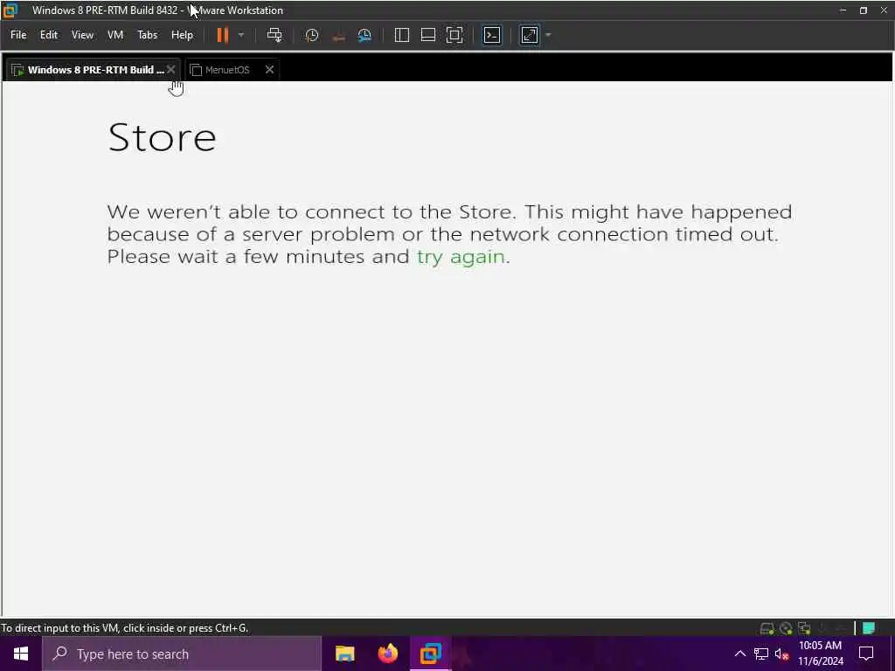Click the VMware Workstation taskbar icon

(431, 654)
